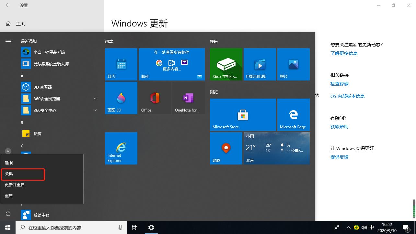Select 睡眠 from the power menu
The image size is (416, 234).
pyautogui.click(x=9, y=163)
